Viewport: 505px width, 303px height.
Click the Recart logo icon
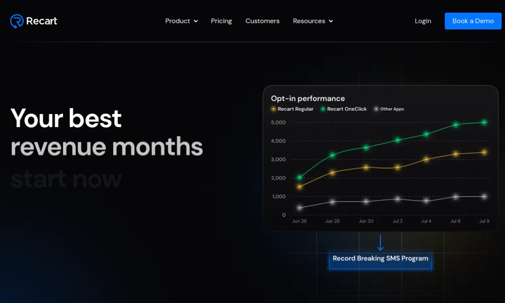(17, 21)
